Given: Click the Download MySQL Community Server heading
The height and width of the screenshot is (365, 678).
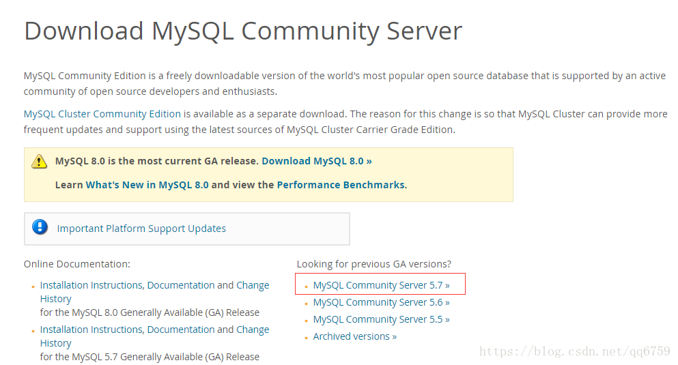Looking at the screenshot, I should [x=243, y=31].
